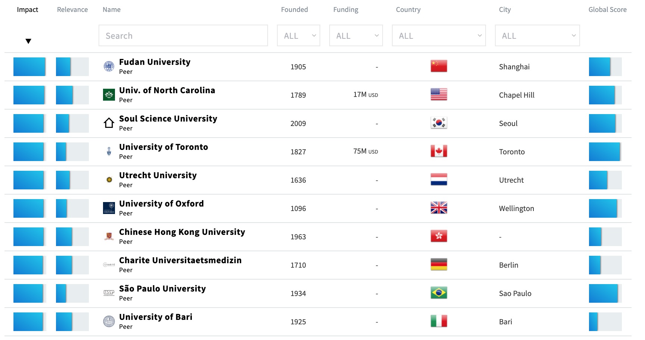This screenshot has height=340, width=645.
Task: Open the Utrecht University link
Action: point(158,176)
